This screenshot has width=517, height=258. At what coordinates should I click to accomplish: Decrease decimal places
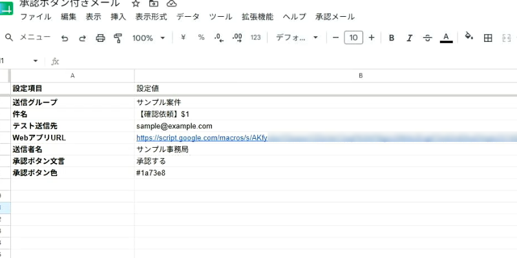(x=219, y=38)
